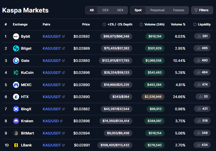This screenshot has width=216, height=151.
Task: Click the volume badge $1,069,558
Action: [x=153, y=61]
